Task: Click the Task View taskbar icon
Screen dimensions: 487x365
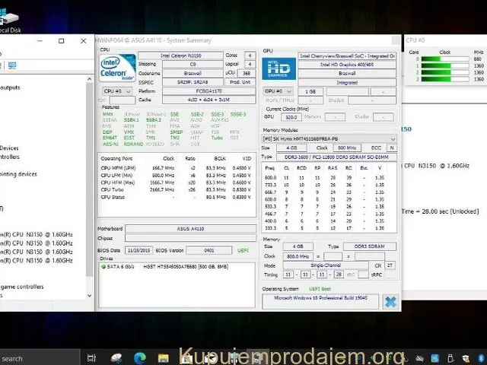Action: 91,357
